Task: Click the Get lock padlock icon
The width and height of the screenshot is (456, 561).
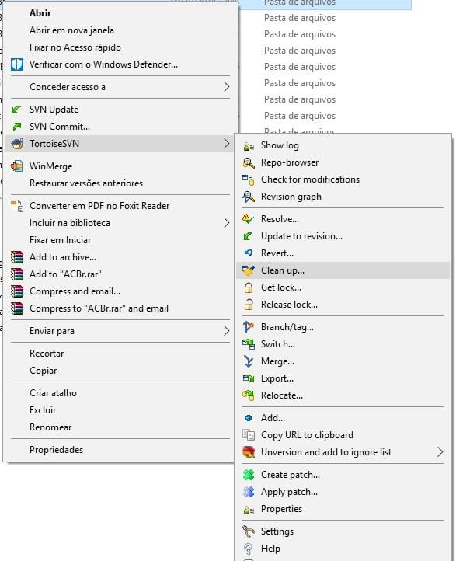Action: tap(249, 287)
